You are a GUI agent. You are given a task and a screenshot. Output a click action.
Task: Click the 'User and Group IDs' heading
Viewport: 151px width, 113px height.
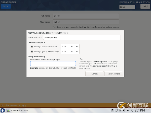36,42
